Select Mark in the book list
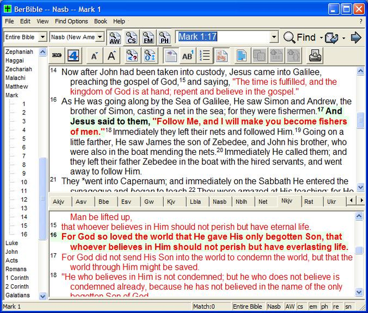This screenshot has height=313, width=368. 12,95
